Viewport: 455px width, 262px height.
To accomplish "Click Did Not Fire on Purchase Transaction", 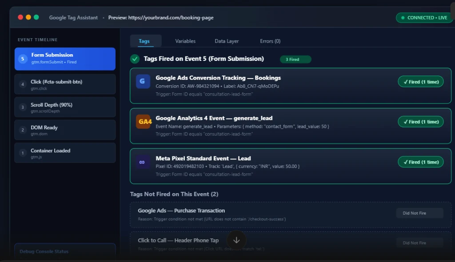I will (419, 213).
